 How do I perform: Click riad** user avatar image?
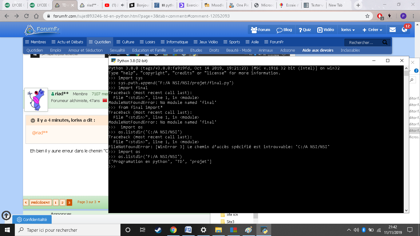point(36,100)
